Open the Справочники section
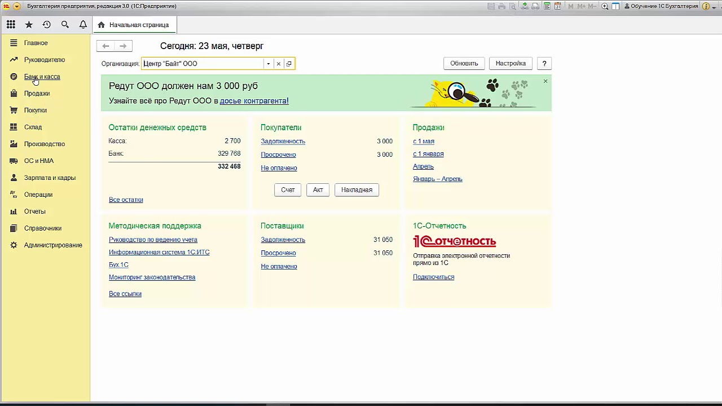 pos(43,228)
